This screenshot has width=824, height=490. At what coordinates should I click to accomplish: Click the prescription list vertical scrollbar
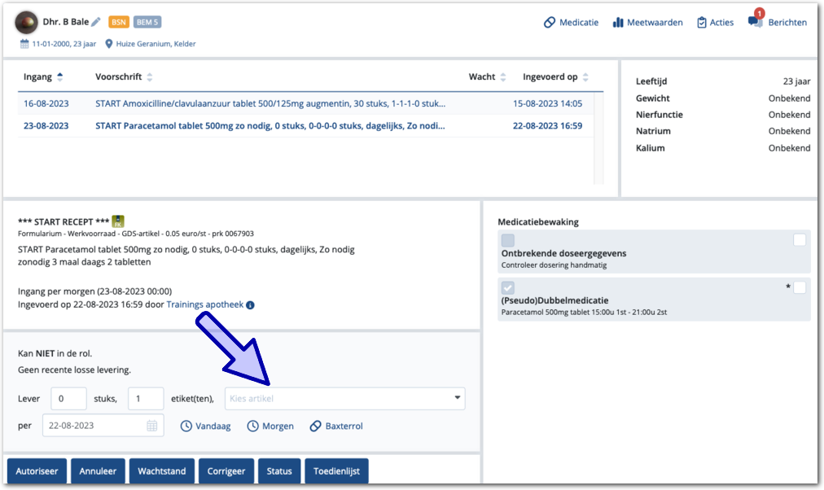coord(599,138)
